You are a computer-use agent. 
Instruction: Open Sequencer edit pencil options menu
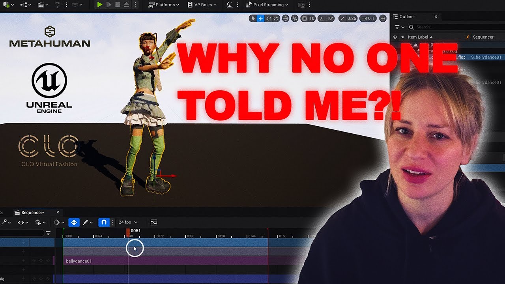click(x=87, y=222)
